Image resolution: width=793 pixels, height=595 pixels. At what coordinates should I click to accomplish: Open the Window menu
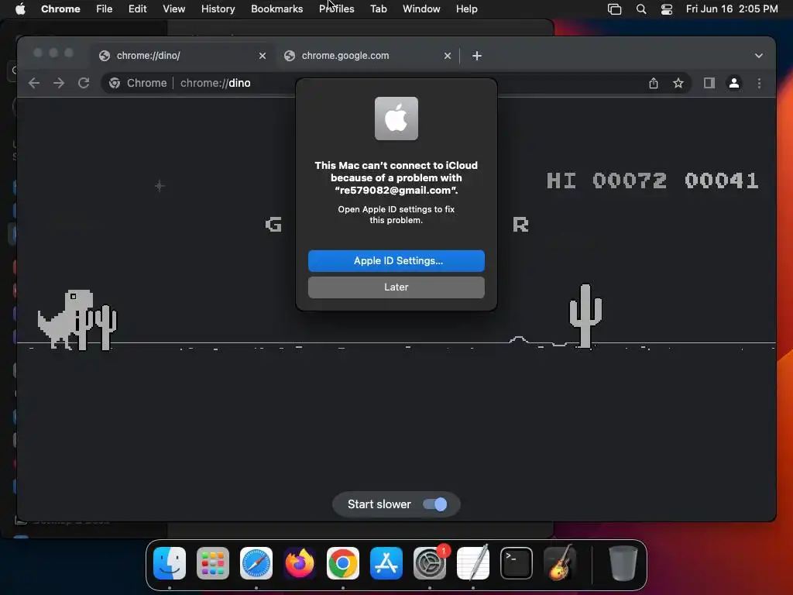(x=421, y=9)
